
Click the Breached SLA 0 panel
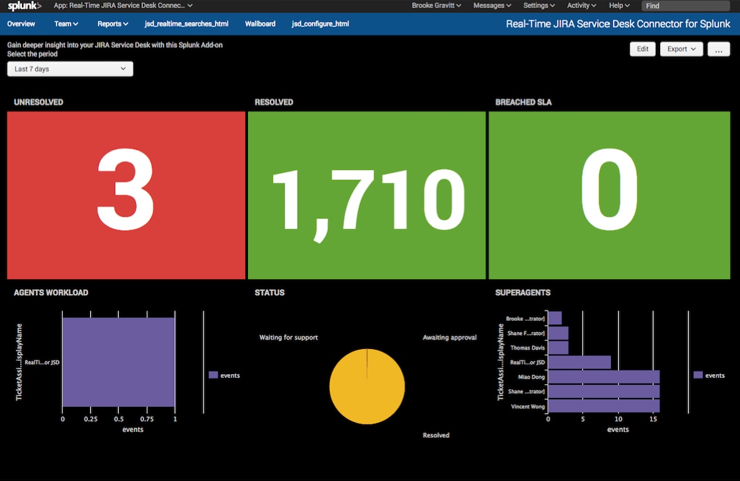(609, 195)
